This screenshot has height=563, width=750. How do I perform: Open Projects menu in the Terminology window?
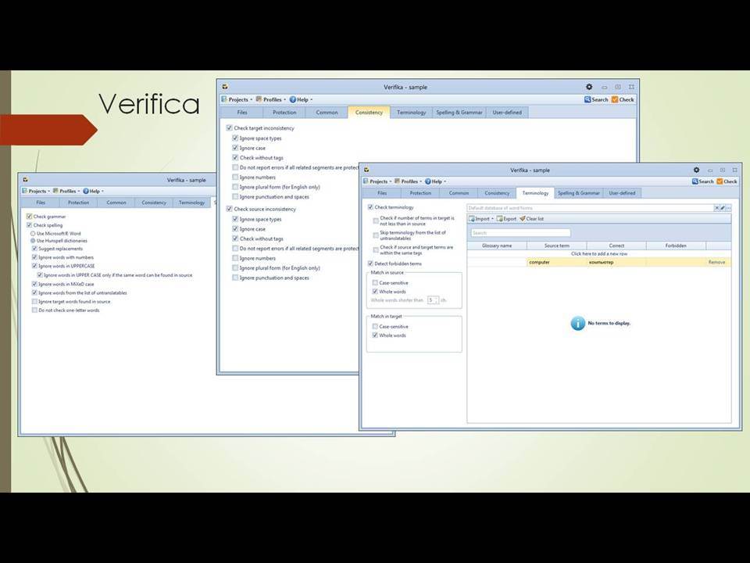[377, 181]
